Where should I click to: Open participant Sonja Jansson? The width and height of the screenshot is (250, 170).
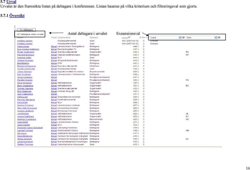point(24,139)
